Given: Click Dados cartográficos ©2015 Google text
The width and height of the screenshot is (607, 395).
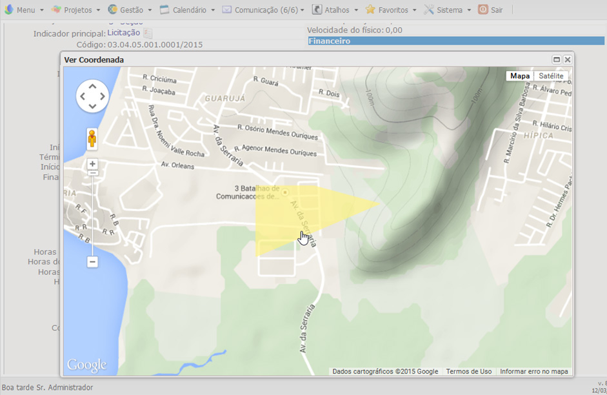Looking at the screenshot, I should pyautogui.click(x=385, y=371).
